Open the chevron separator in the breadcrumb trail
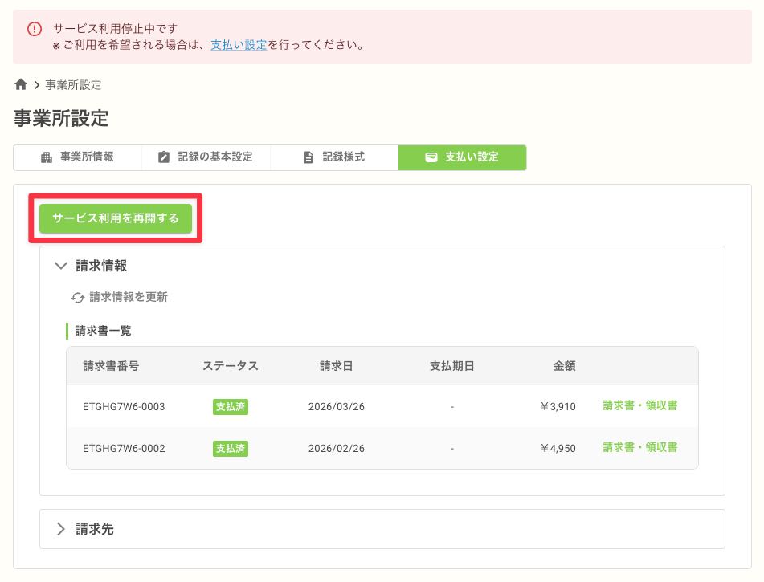 (36, 83)
